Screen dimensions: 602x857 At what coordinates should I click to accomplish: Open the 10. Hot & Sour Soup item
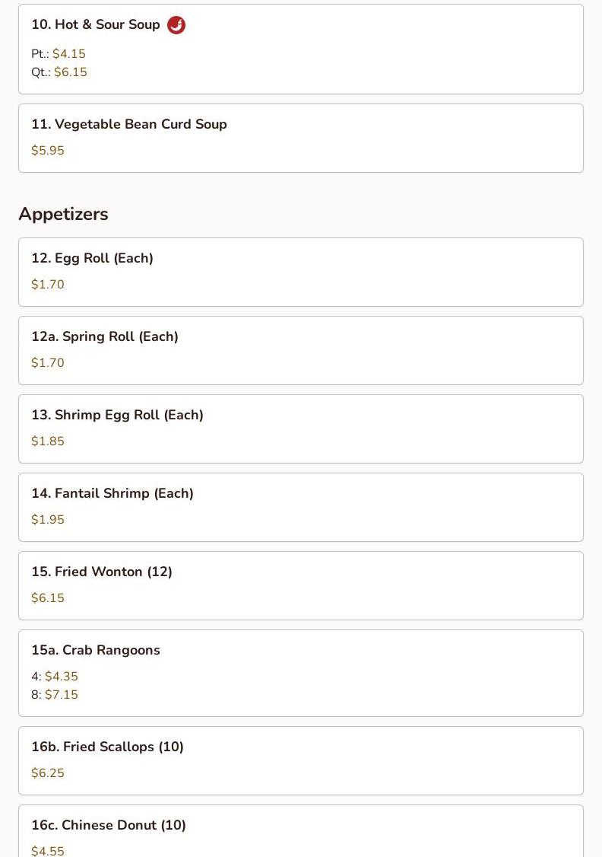(x=301, y=49)
